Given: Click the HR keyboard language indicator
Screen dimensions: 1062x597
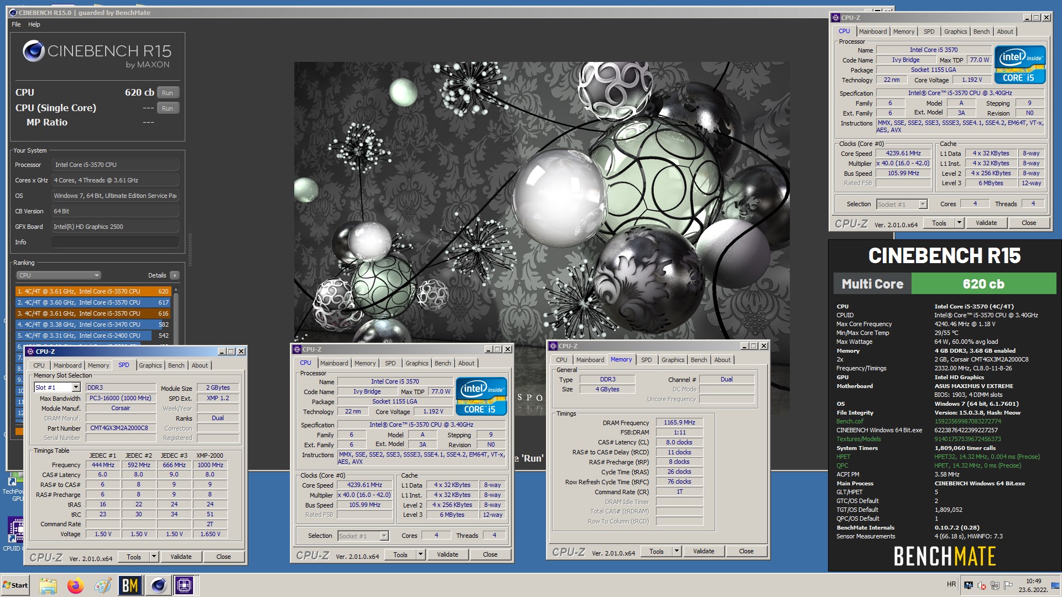Looking at the screenshot, I should (951, 584).
